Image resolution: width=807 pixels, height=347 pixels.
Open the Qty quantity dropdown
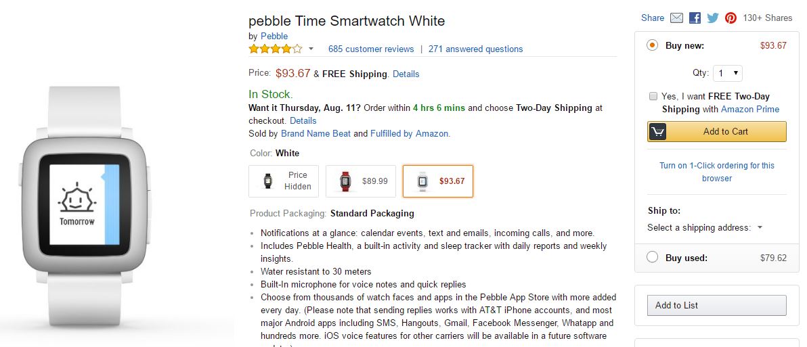click(x=728, y=73)
